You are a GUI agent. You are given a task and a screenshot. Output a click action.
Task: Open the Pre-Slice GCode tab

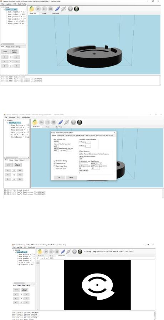tap(70, 136)
